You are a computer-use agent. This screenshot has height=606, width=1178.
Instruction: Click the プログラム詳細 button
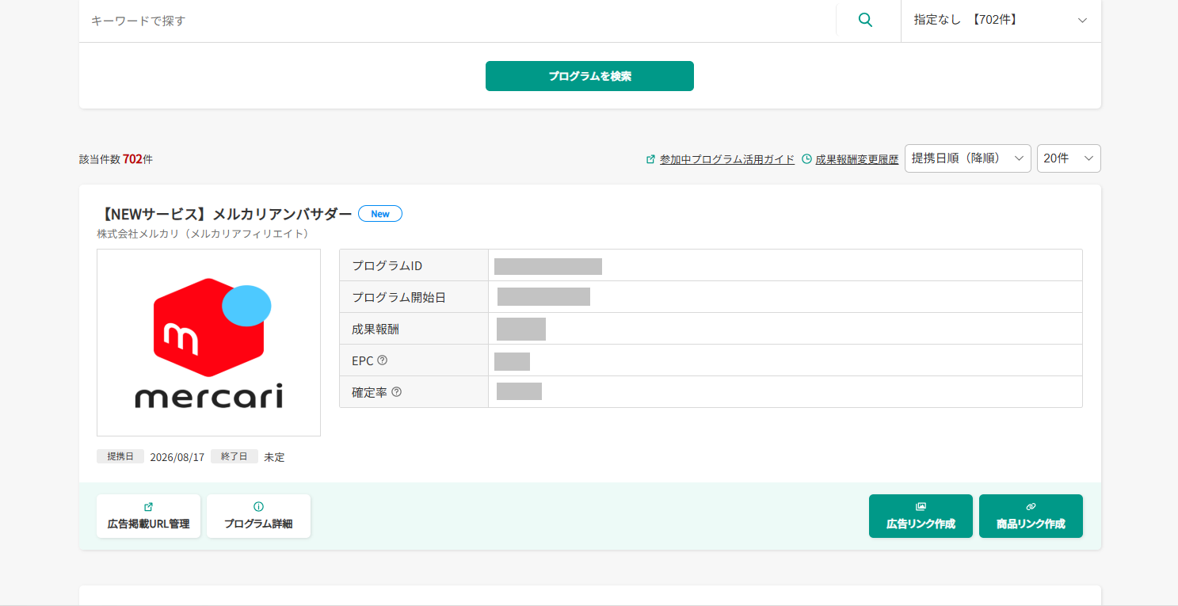(x=258, y=516)
